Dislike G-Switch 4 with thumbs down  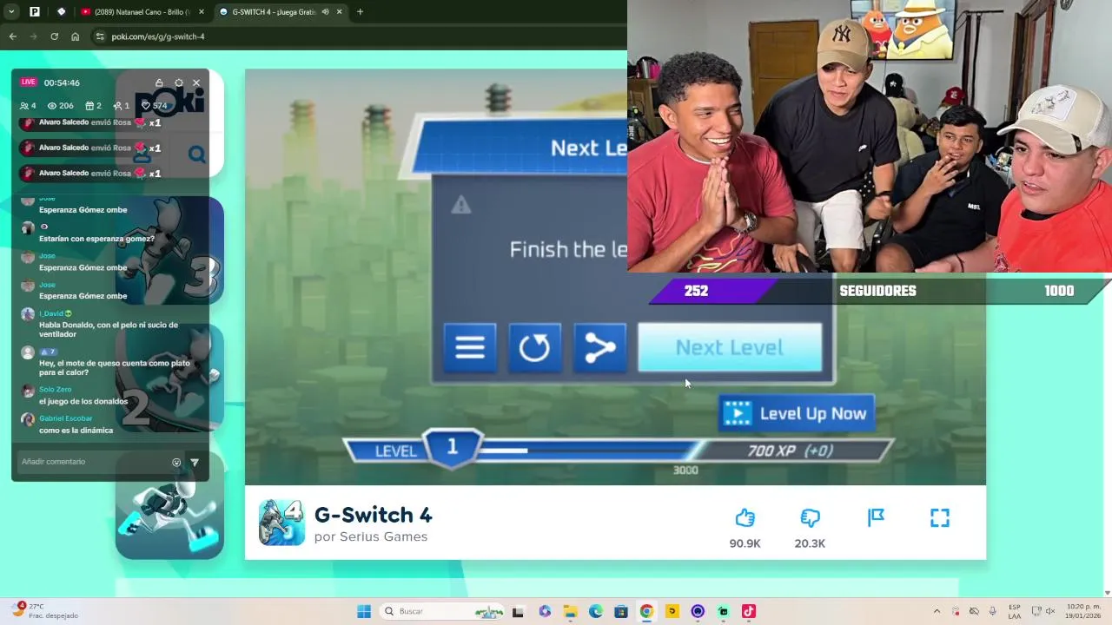coord(810,518)
